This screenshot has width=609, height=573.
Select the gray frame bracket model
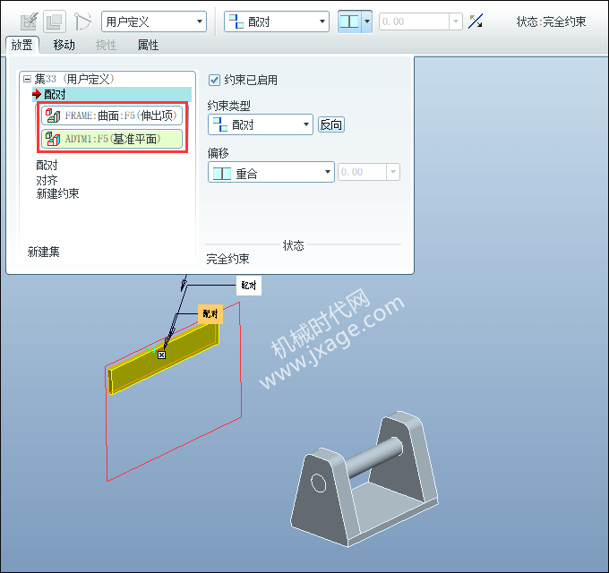click(365, 480)
